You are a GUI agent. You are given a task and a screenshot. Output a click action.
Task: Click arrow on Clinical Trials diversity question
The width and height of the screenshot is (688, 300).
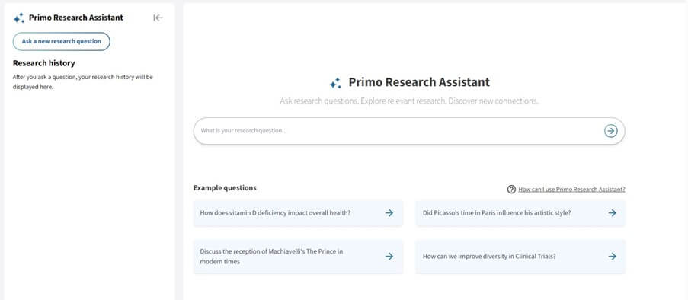coord(612,257)
